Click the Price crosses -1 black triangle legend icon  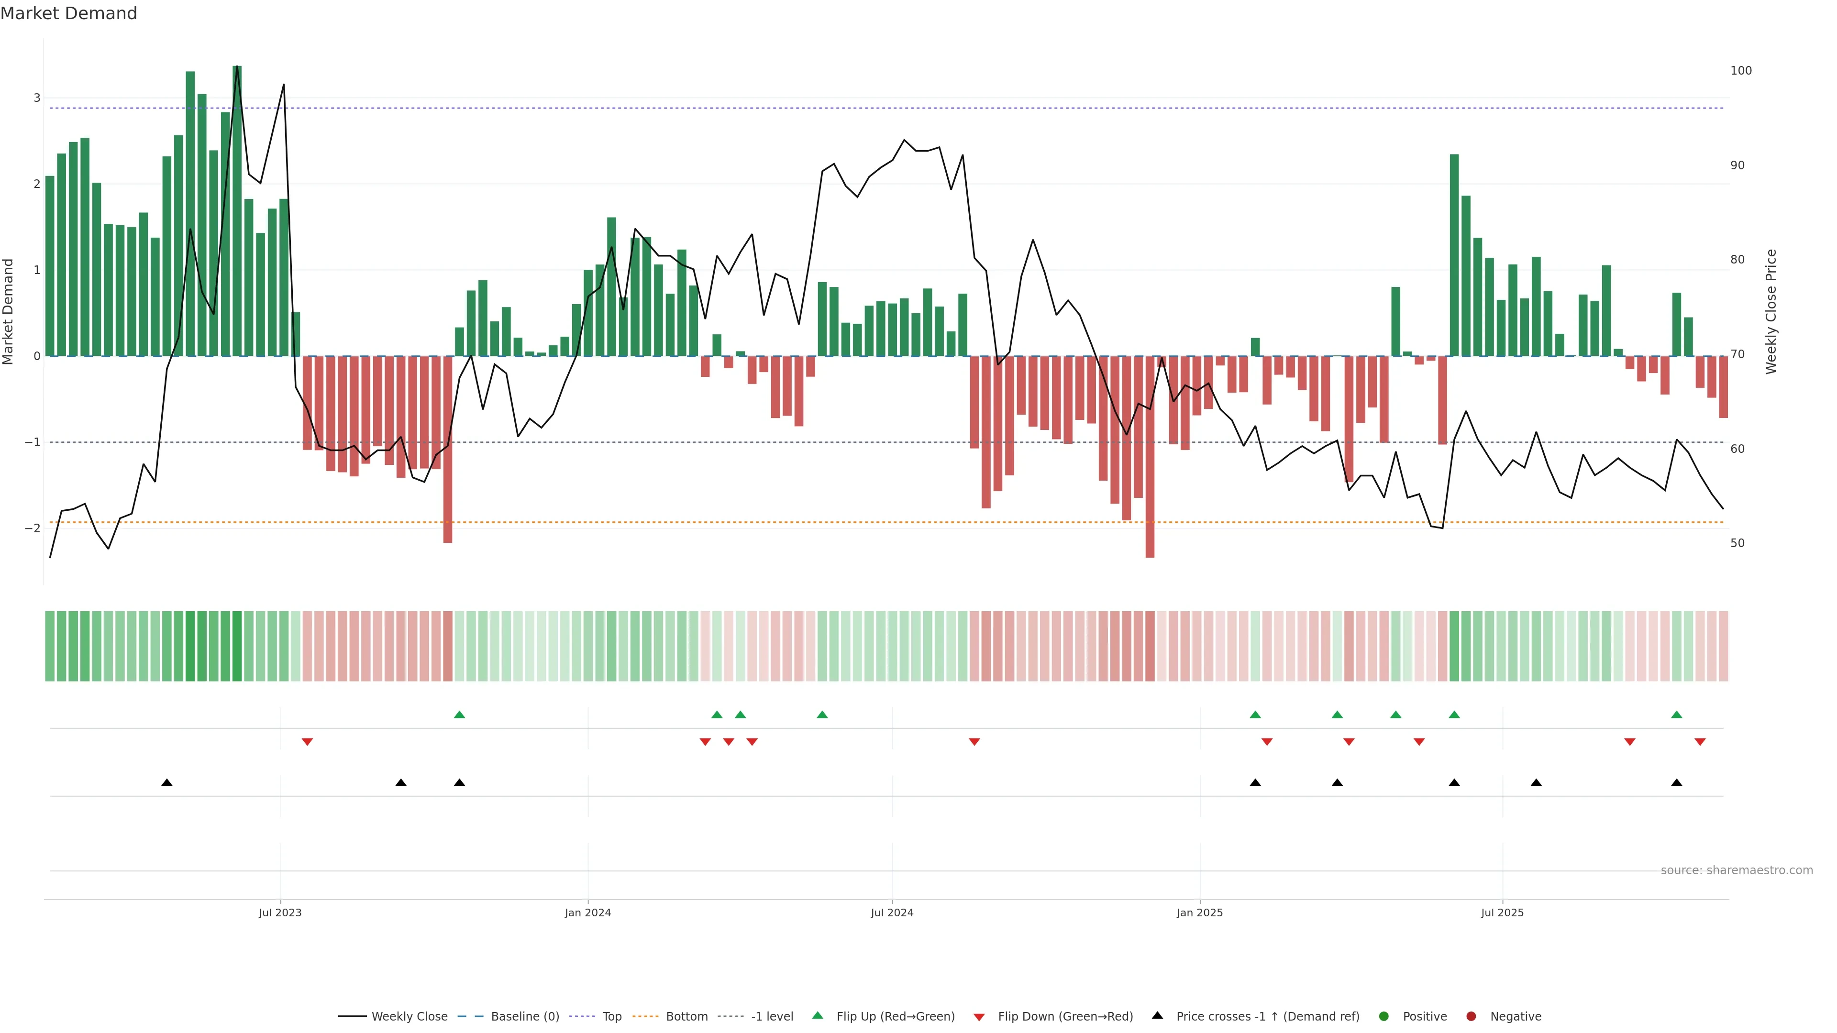pos(1157,1016)
